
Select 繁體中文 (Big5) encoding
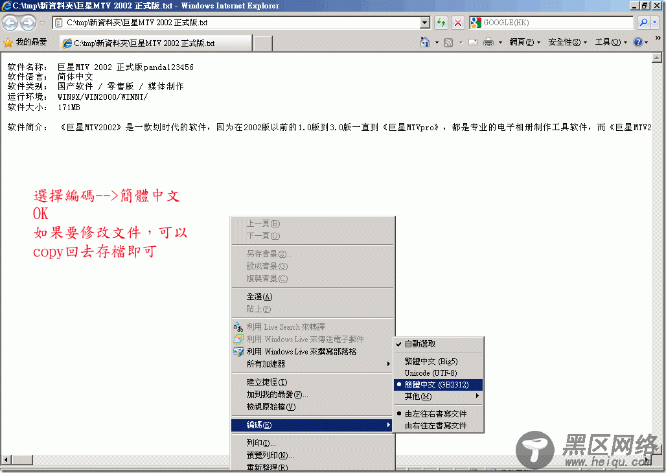(439, 362)
